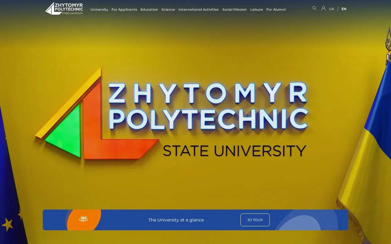Click the Zhytomyr Polytechnic logo in header
Image resolution: width=391 pixels, height=244 pixels.
pos(64,9)
